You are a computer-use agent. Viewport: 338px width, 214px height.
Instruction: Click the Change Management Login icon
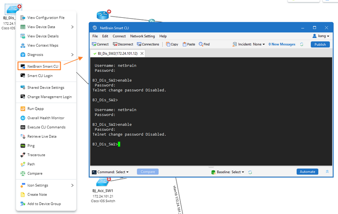[23, 97]
